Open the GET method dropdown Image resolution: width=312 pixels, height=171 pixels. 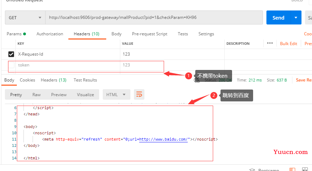coord(25,17)
